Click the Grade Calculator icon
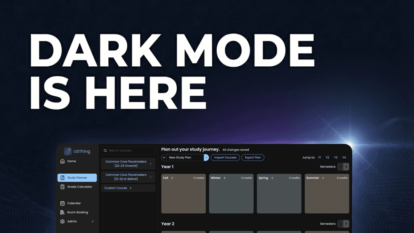 click(x=62, y=187)
